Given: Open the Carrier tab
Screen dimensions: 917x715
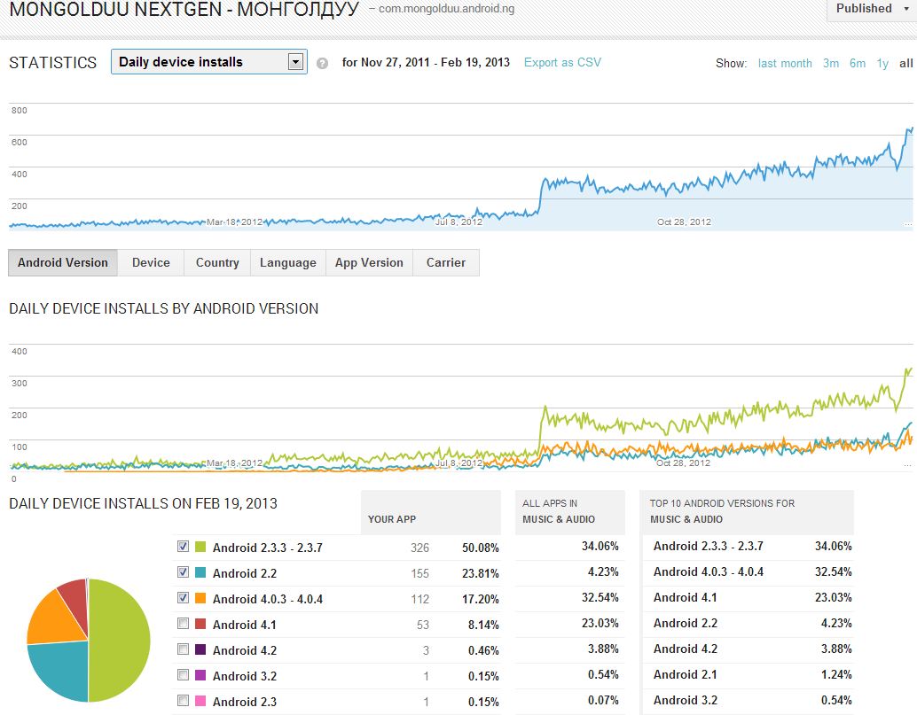Looking at the screenshot, I should tap(445, 263).
